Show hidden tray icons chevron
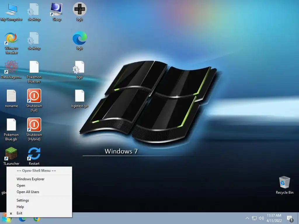This screenshot has height=224, width=299. [x=247, y=218]
